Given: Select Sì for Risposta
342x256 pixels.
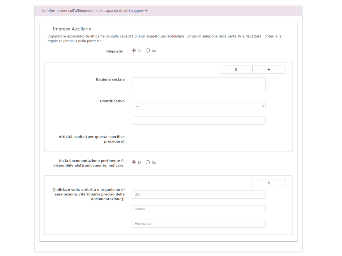Looking at the screenshot, I should [x=134, y=51].
